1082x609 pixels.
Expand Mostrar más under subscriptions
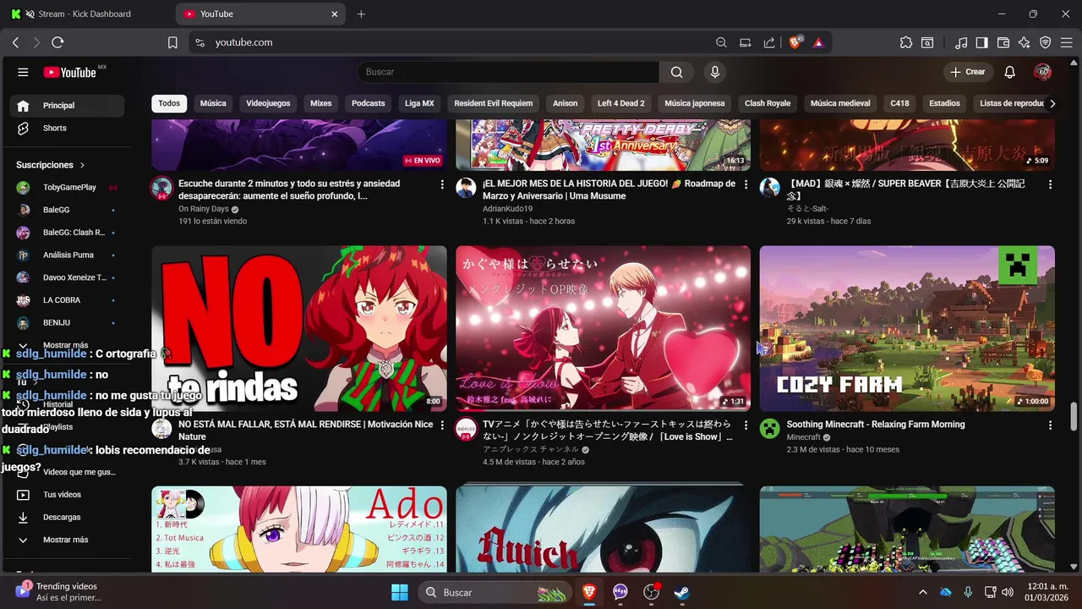(x=67, y=345)
